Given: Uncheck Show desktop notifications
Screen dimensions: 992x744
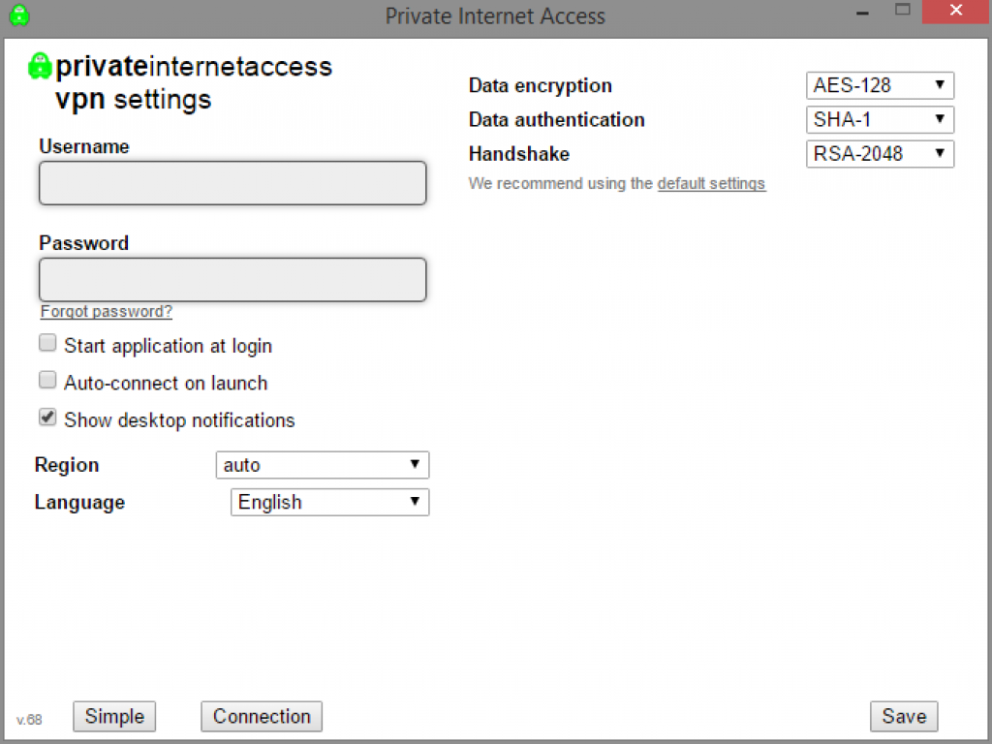Looking at the screenshot, I should click(x=47, y=418).
